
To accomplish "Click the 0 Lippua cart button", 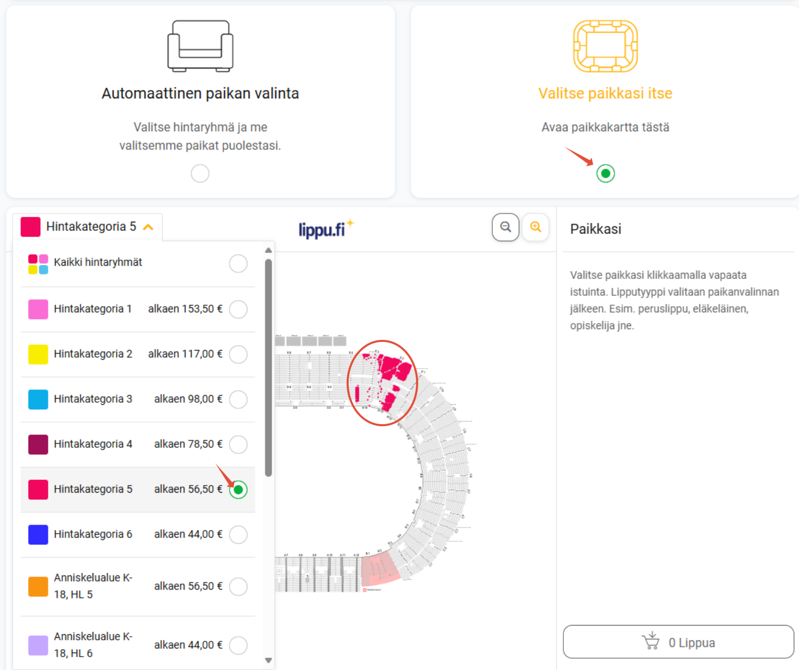I will pyautogui.click(x=678, y=642).
